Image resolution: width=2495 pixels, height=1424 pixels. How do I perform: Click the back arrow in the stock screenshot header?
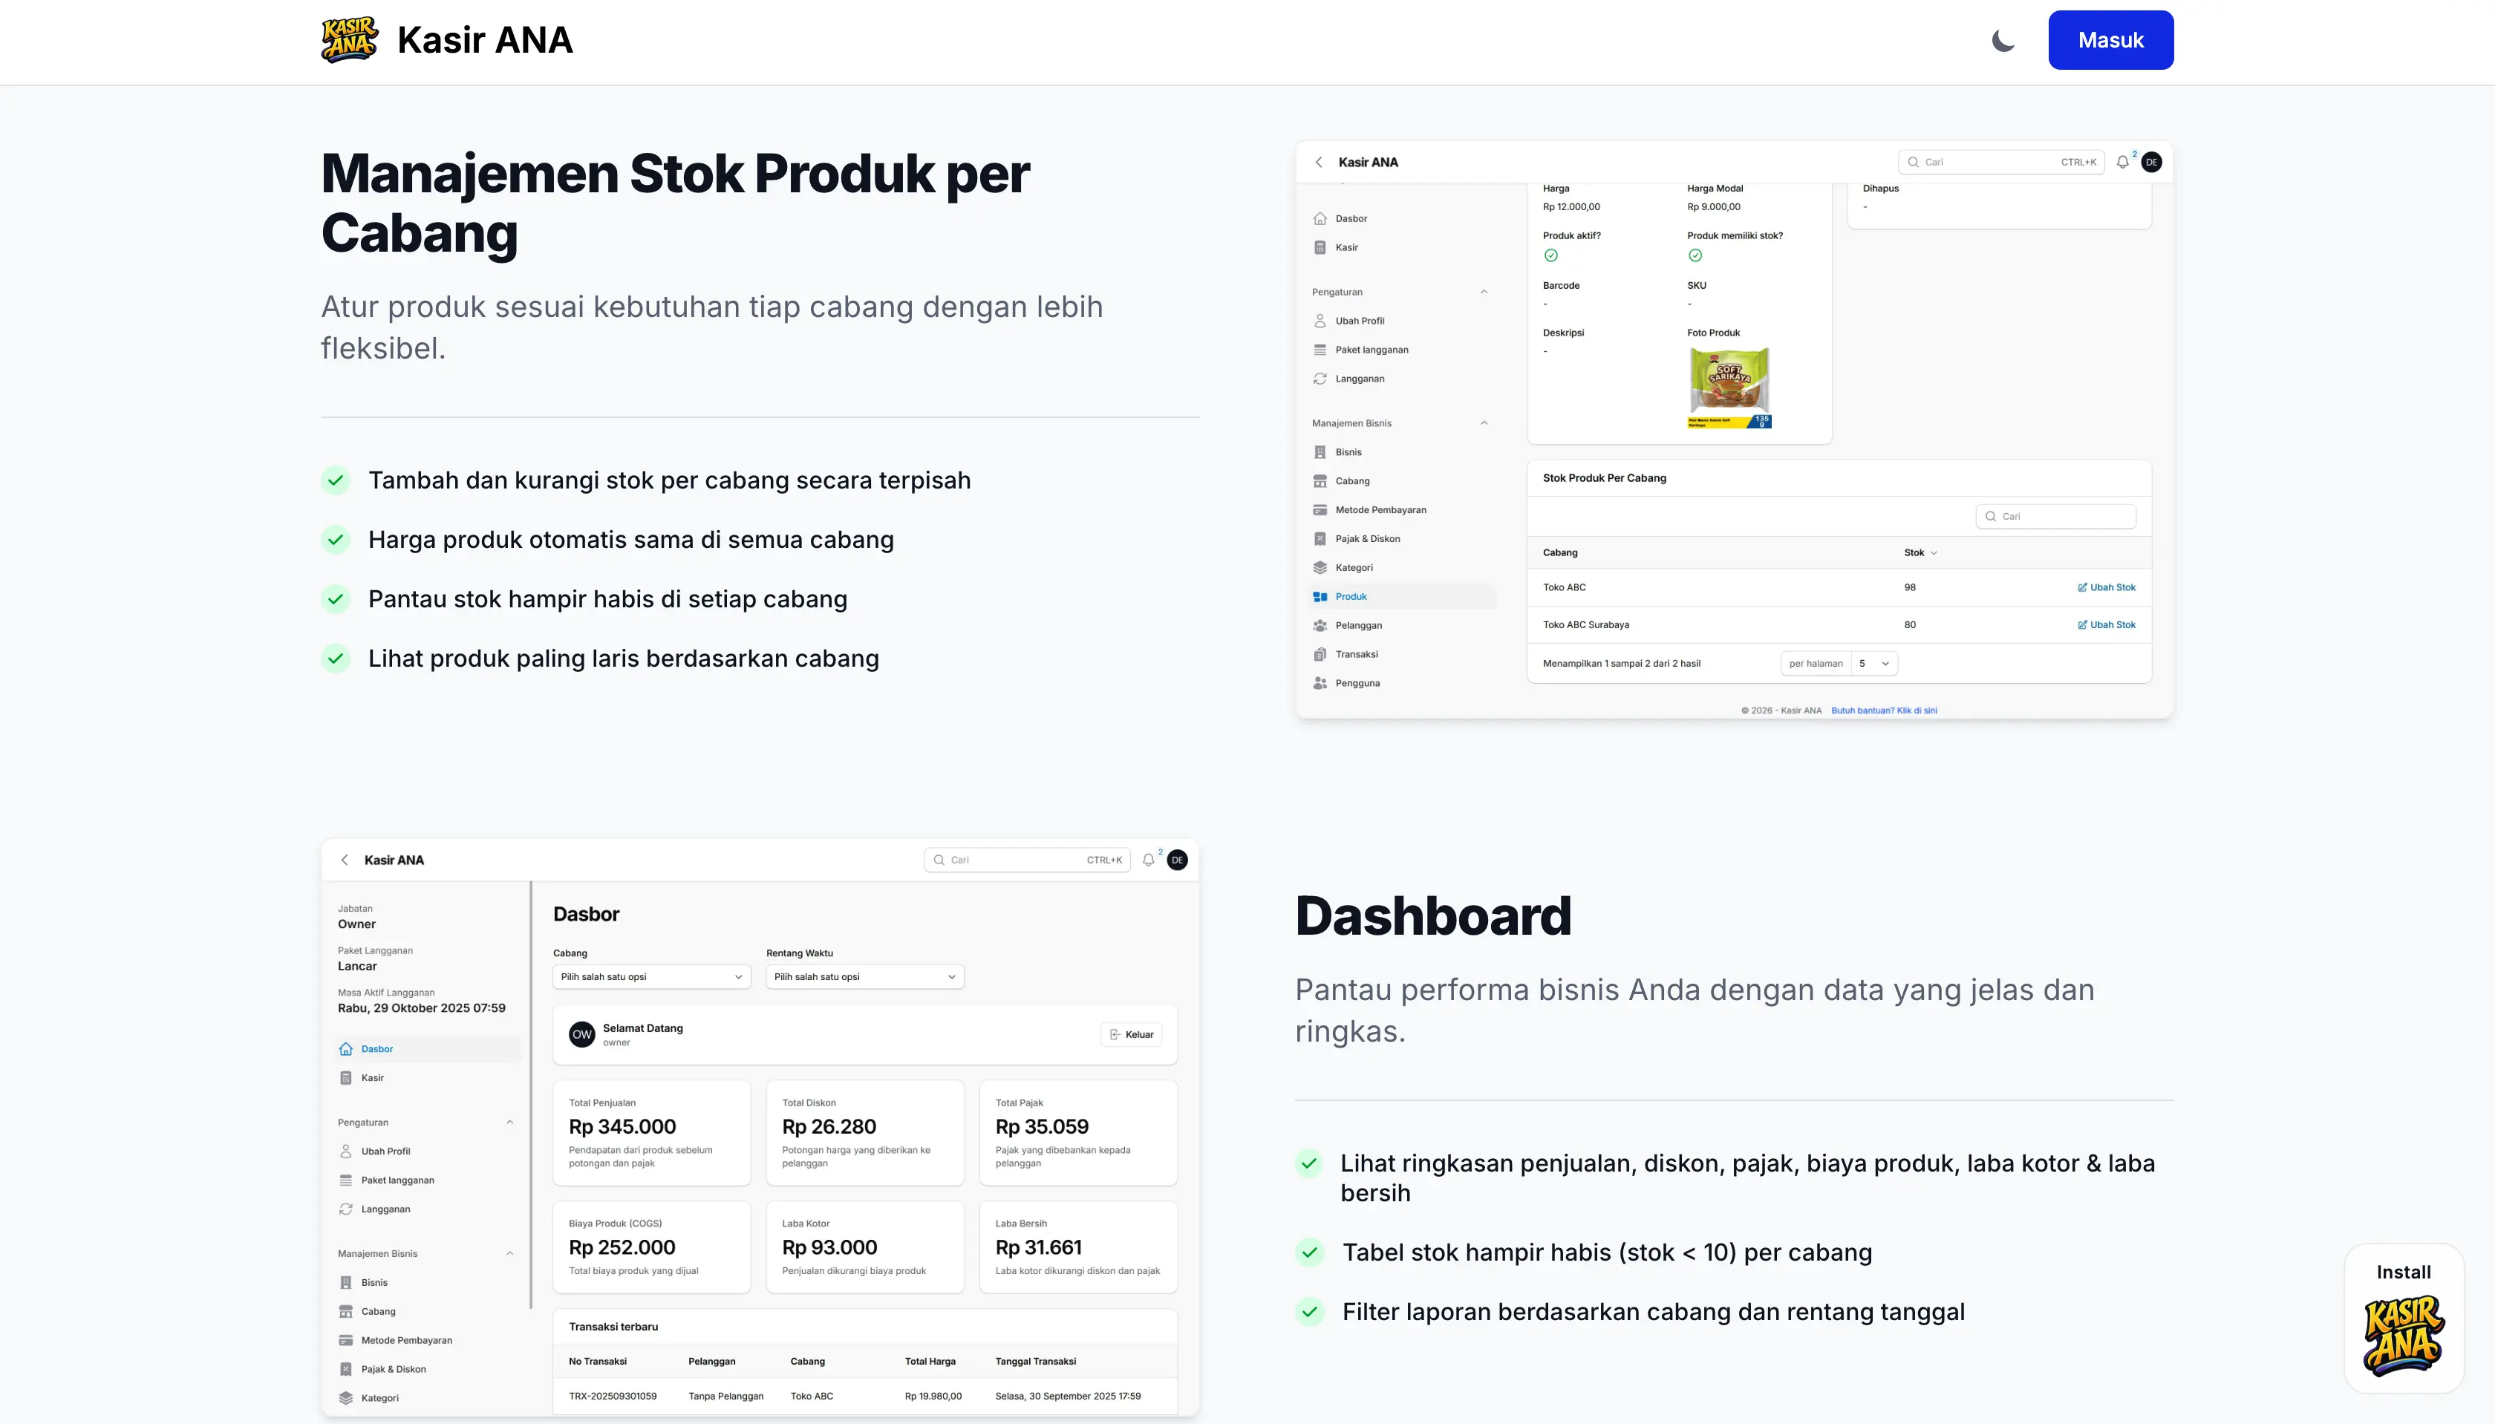pyautogui.click(x=1318, y=163)
